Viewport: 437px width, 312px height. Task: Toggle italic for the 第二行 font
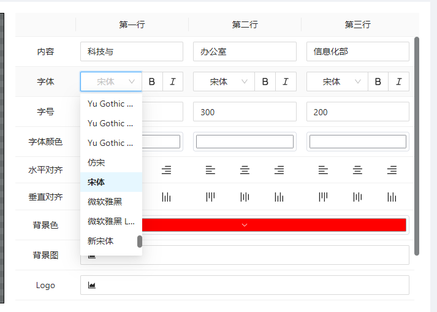286,82
